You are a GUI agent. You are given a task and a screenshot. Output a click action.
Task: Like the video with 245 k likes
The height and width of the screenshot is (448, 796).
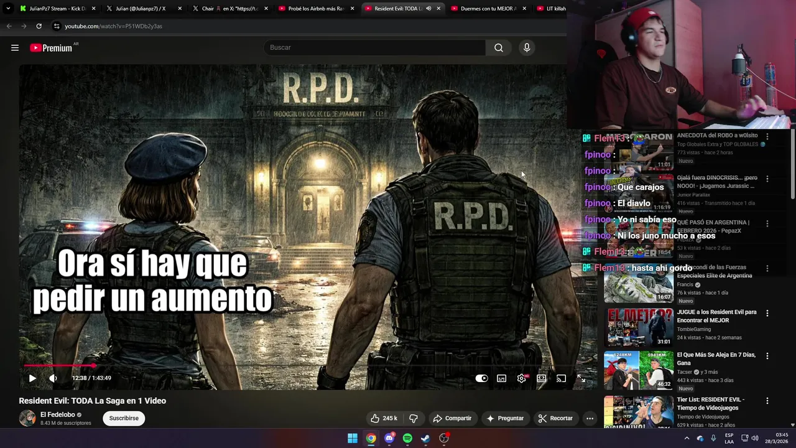384,418
